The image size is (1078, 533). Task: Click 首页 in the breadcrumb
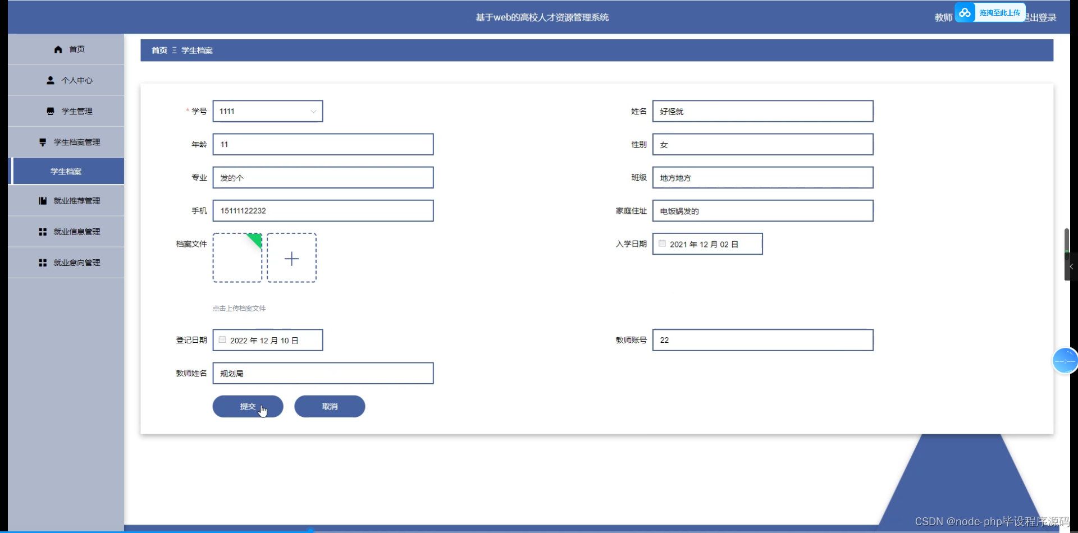tap(159, 50)
